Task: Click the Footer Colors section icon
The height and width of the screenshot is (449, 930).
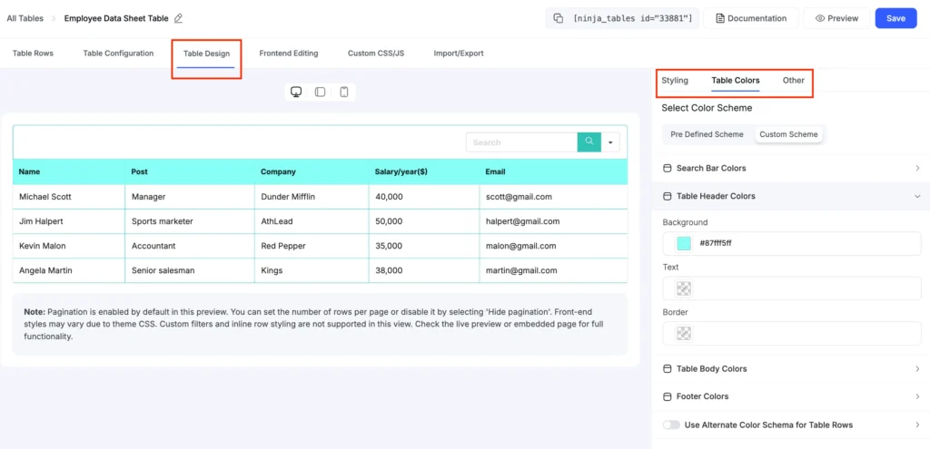Action: coord(667,396)
